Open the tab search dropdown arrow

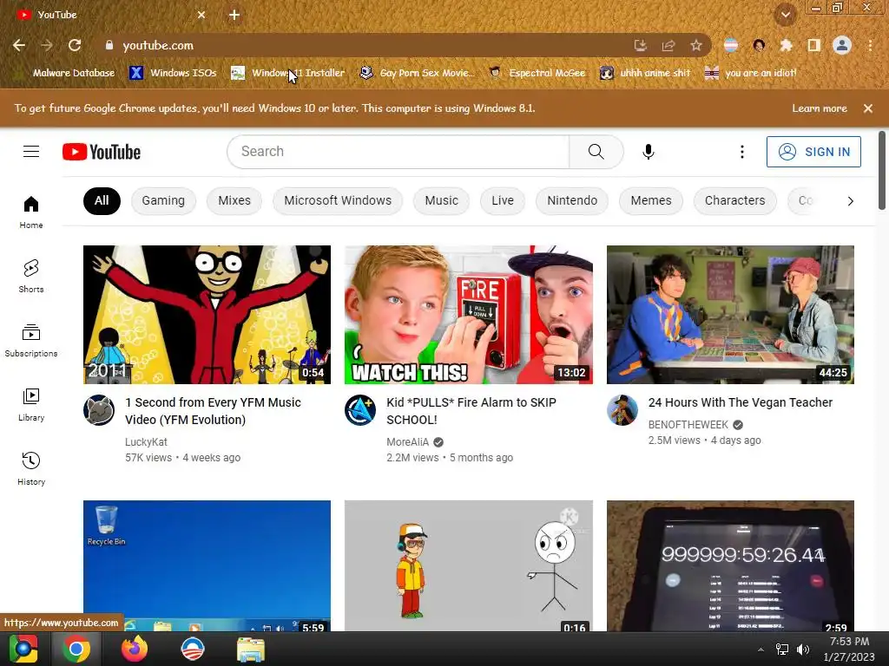785,15
